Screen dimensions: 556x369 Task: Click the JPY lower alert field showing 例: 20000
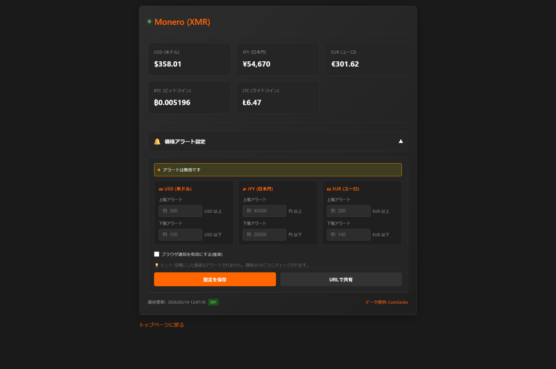pos(264,234)
